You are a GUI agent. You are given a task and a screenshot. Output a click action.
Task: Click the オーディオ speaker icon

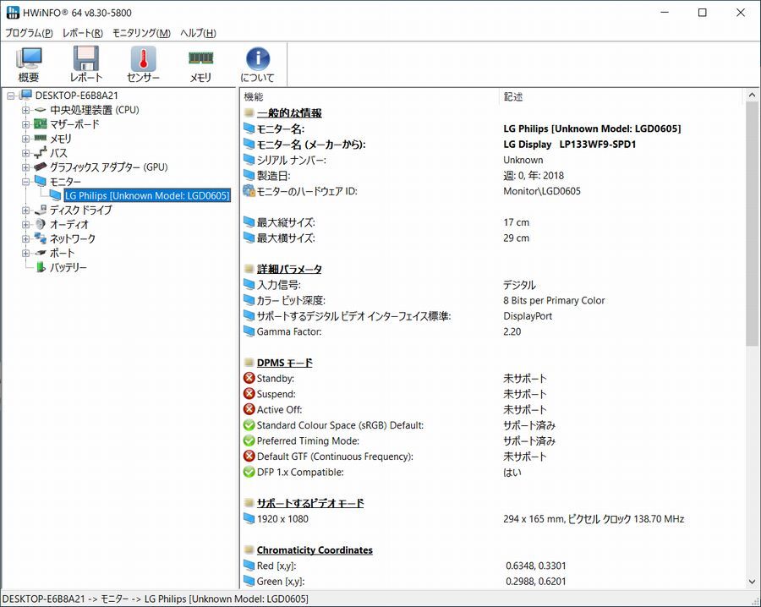(41, 224)
